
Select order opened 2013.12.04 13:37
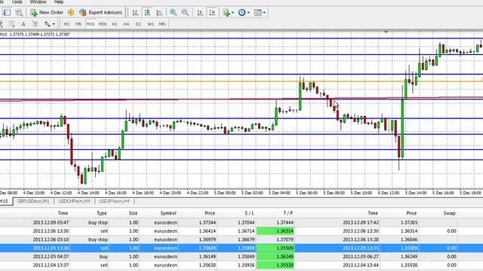coord(241,265)
